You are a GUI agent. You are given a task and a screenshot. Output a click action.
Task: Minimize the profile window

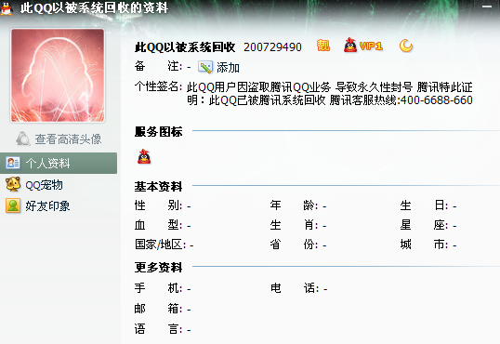487,7
